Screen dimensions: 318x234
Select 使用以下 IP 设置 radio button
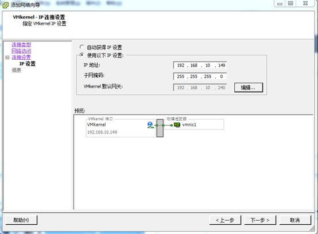pyautogui.click(x=82, y=55)
